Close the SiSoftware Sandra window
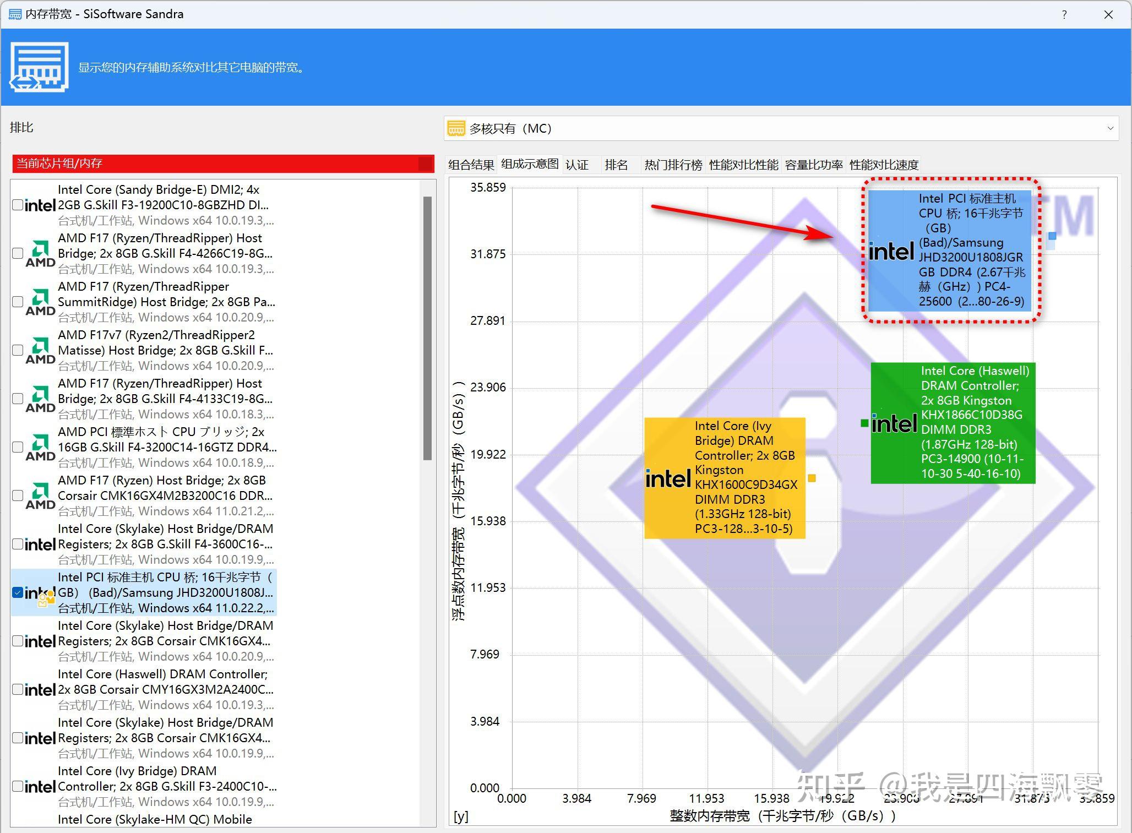This screenshot has width=1132, height=833. click(1109, 15)
